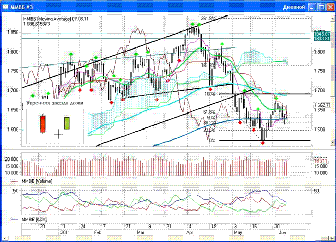The image size is (336, 242).
Task: Maximize the ММВБ #3 chart window
Action: click(322, 7)
